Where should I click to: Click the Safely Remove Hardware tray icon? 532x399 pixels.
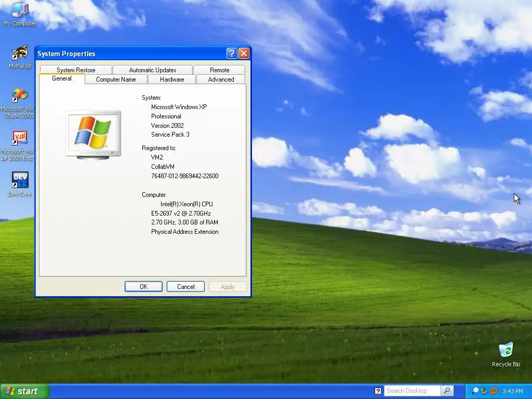coord(484,391)
